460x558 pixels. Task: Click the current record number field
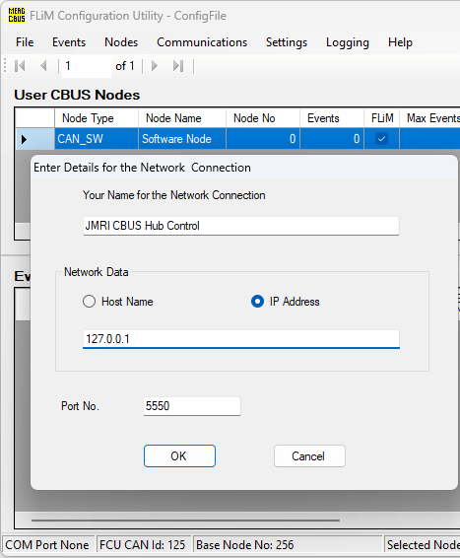coord(87,66)
